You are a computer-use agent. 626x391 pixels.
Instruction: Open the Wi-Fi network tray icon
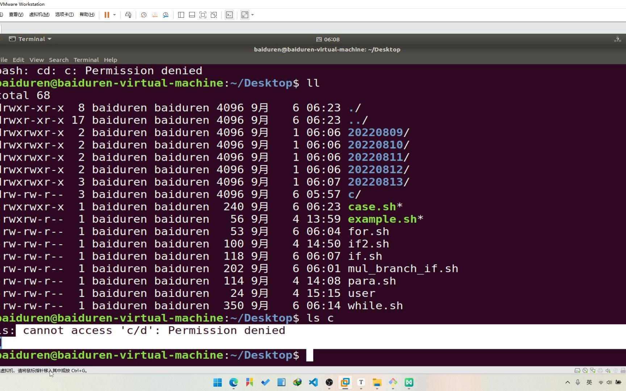[x=601, y=383]
